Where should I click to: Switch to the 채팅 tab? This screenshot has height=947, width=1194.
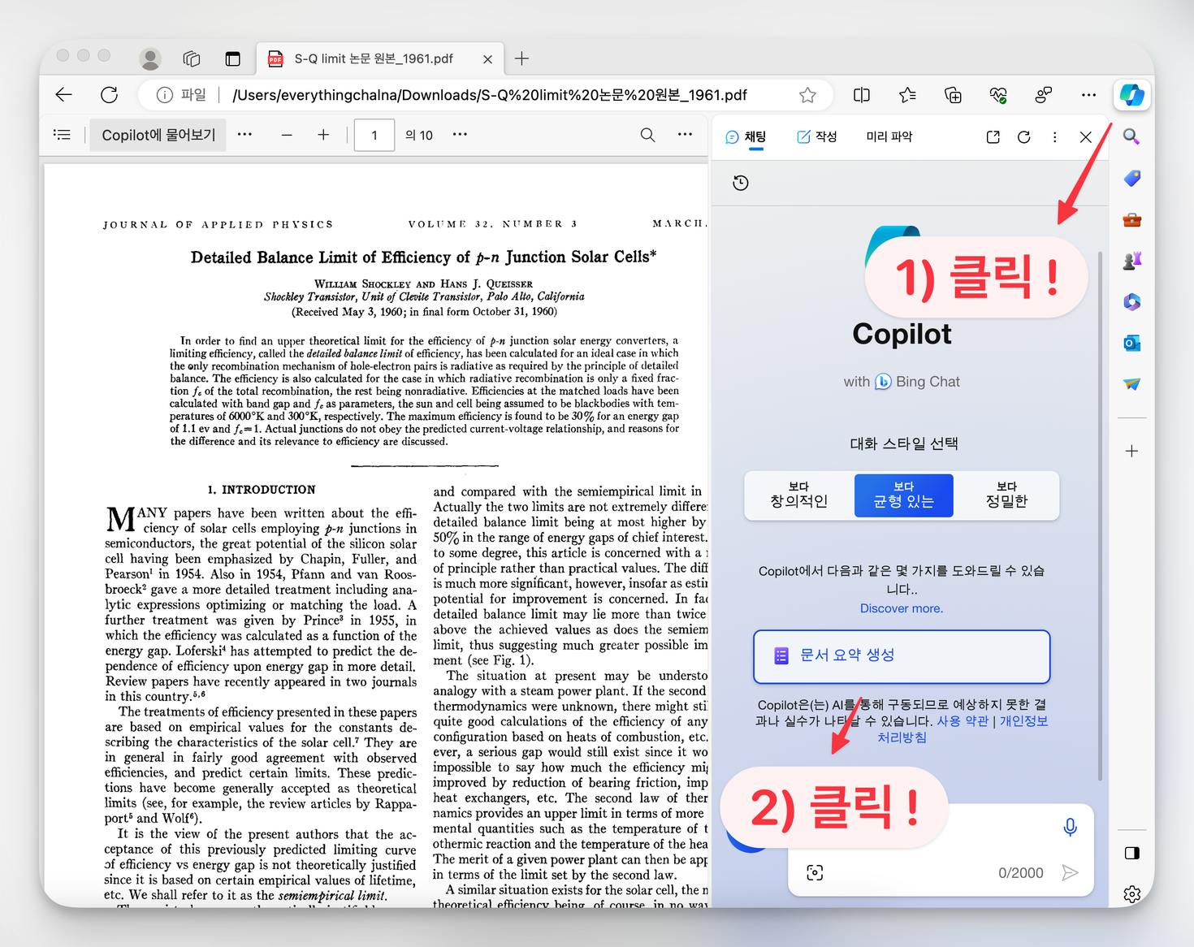(746, 136)
